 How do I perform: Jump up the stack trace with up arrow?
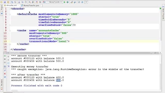[x=8, y=57]
